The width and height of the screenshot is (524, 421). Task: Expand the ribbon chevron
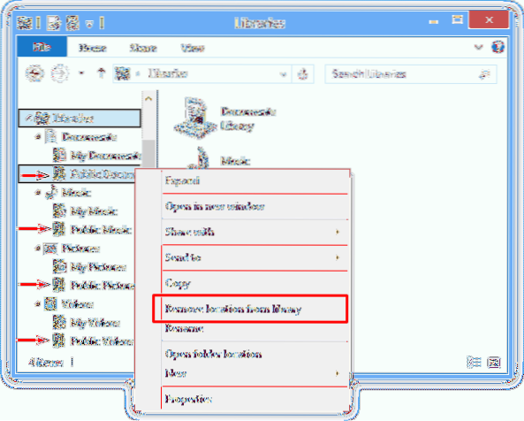(x=478, y=47)
